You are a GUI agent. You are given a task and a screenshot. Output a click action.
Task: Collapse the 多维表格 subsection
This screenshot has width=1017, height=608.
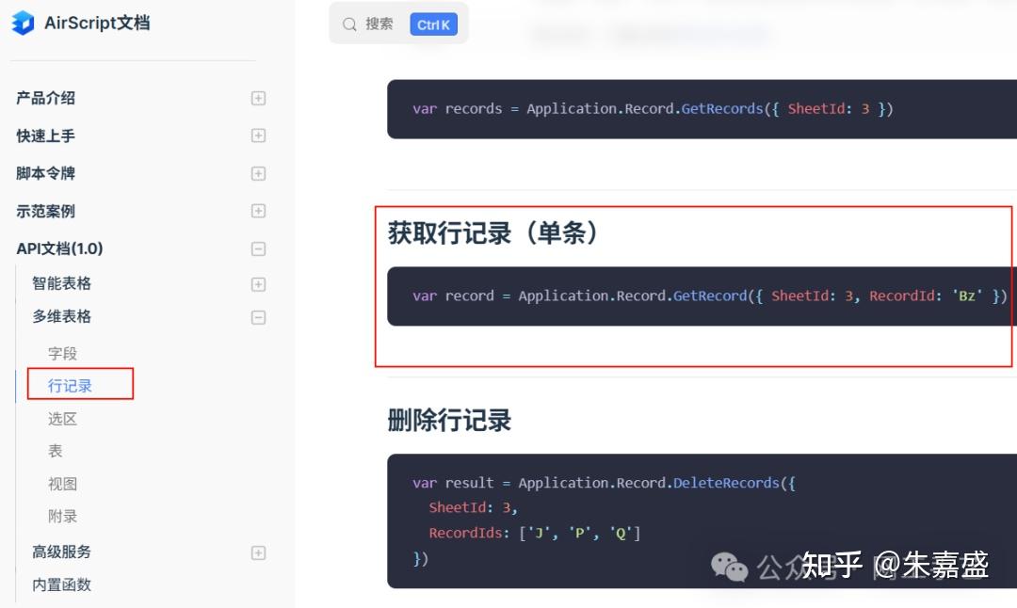click(258, 317)
